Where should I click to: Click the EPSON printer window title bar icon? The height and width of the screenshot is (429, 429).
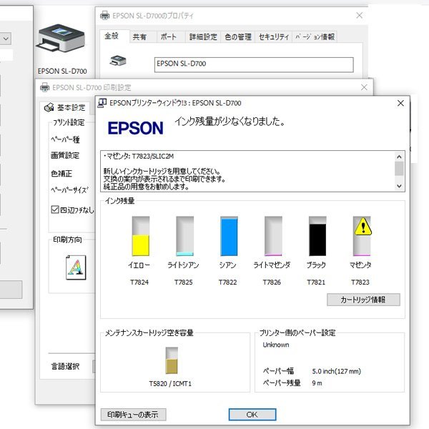point(102,103)
